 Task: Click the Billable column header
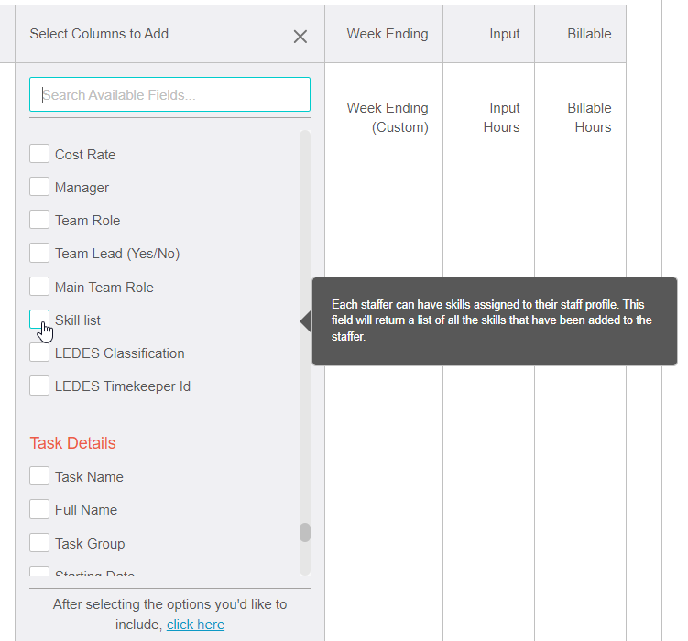point(589,34)
